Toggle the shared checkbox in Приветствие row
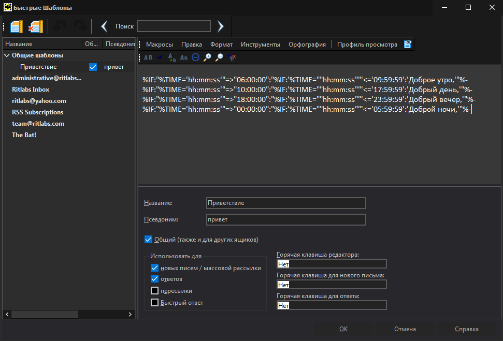This screenshot has height=341, width=503. (93, 67)
